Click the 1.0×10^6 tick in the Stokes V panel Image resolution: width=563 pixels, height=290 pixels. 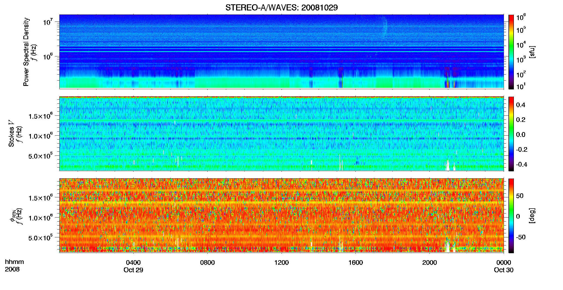coord(40,136)
